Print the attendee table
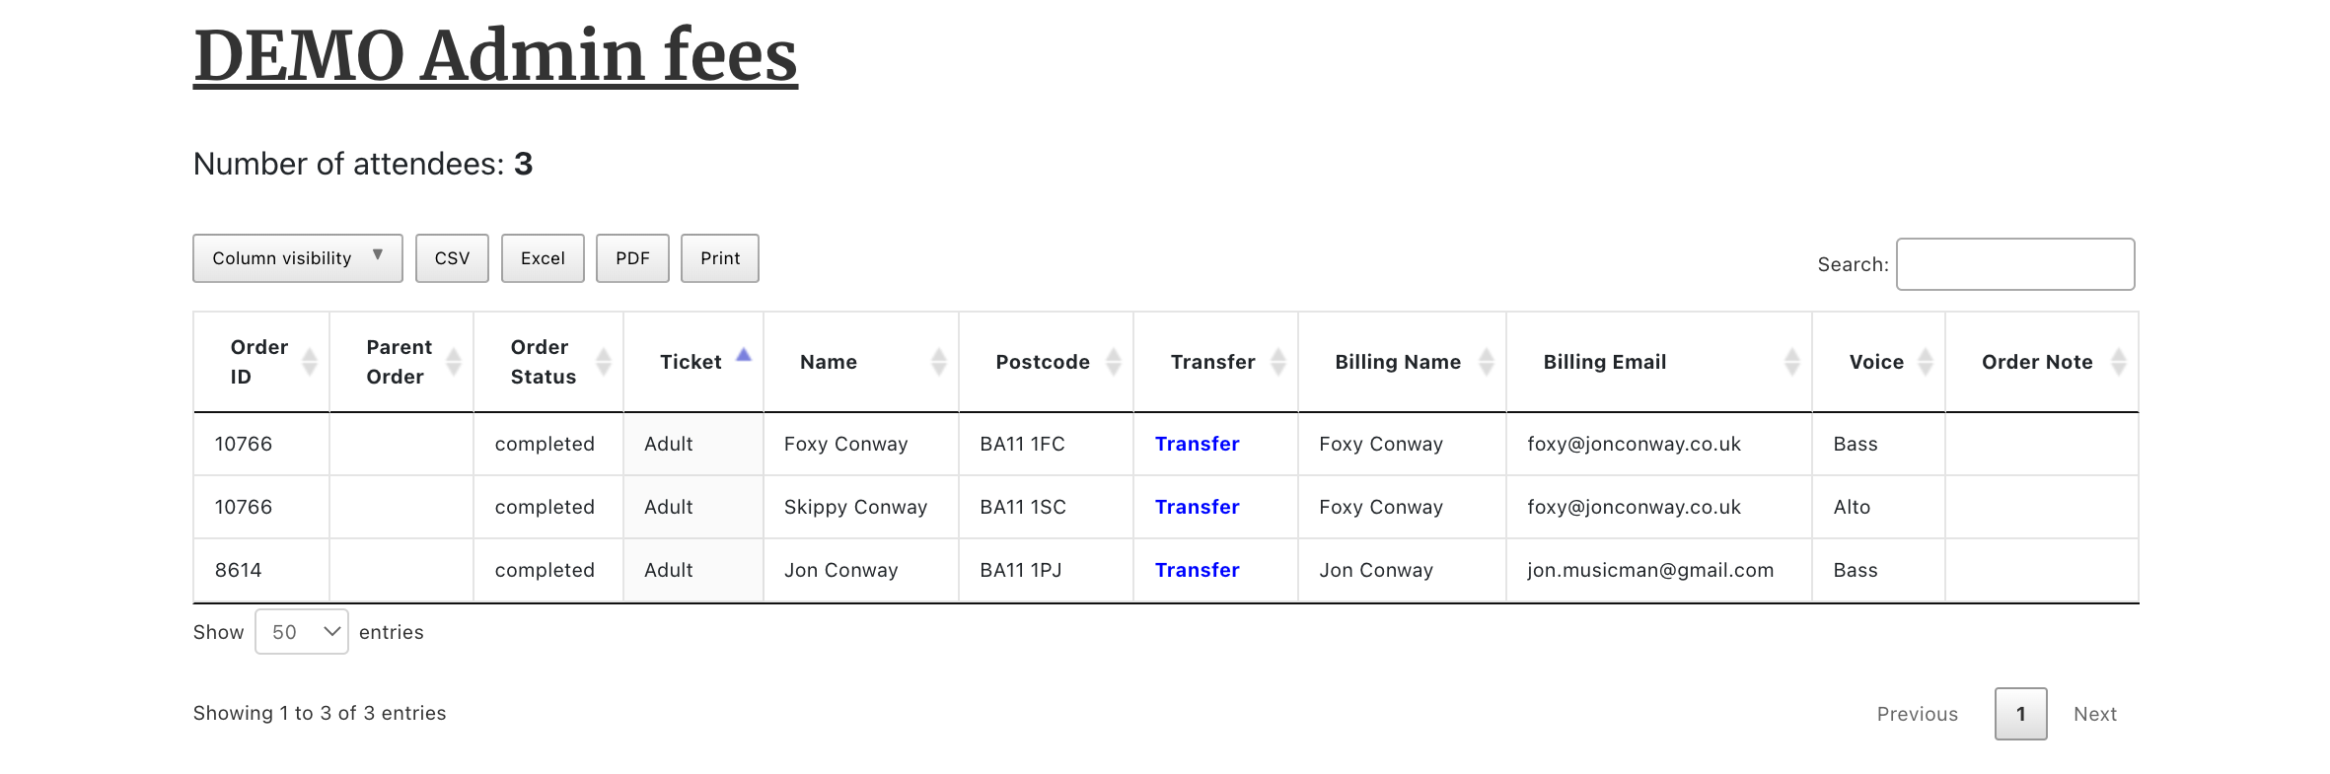 click(x=720, y=258)
